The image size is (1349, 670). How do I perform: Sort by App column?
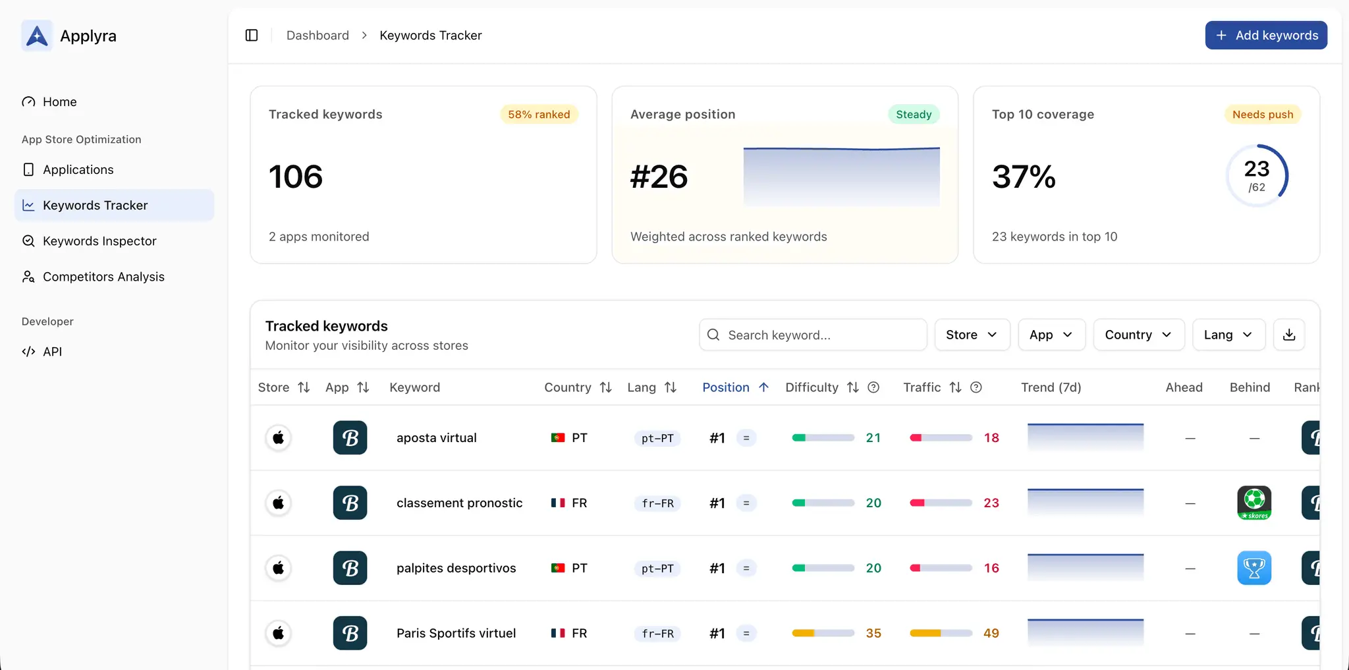(x=347, y=388)
